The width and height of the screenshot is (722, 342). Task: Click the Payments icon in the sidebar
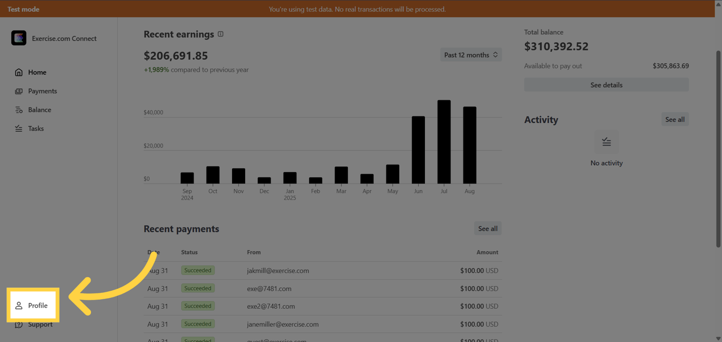tap(19, 91)
